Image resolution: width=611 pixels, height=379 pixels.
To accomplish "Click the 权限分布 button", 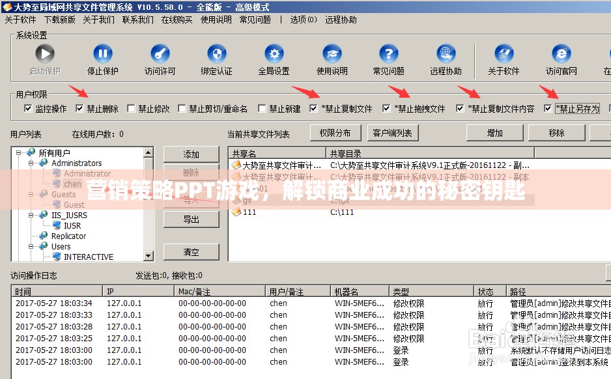I will pos(335,133).
